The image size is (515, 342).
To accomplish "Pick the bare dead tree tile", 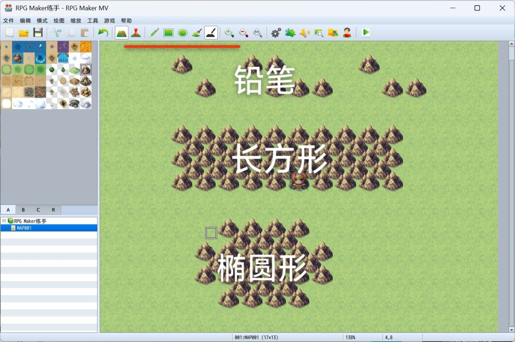I will tap(51, 81).
